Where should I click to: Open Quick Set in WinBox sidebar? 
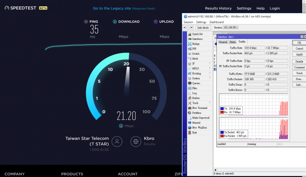195,34
